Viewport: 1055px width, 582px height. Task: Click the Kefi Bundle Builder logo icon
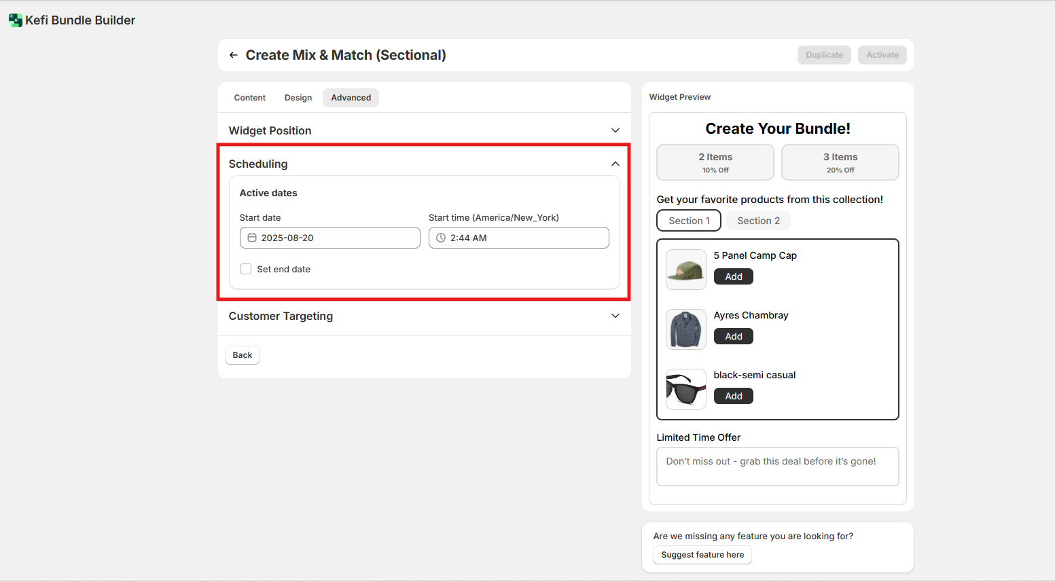point(15,20)
